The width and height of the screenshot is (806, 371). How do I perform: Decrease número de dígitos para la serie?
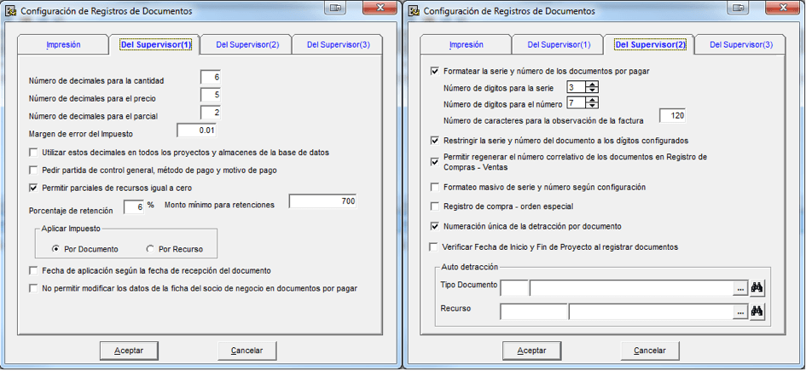pos(592,90)
